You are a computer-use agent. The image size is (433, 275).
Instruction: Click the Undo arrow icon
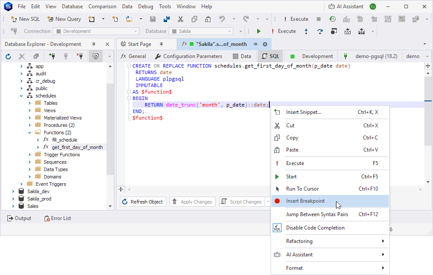point(222,19)
